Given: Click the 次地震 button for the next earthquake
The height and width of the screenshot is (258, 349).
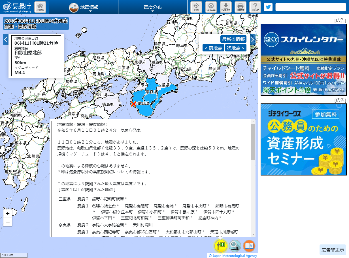Looking at the screenshot, I should click(236, 48).
